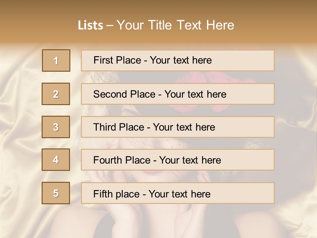Click the number 5 box
This screenshot has height=238, width=317.
pyautogui.click(x=56, y=193)
